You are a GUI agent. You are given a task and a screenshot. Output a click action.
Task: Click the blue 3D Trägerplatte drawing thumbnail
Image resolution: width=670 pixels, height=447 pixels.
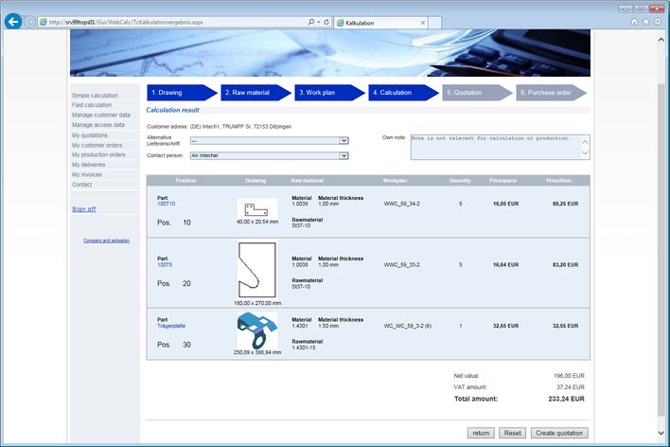pos(257,331)
